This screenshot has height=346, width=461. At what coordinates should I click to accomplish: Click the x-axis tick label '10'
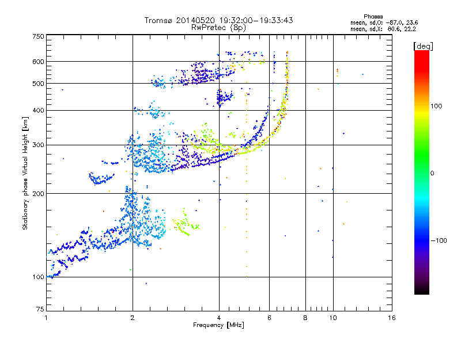(x=333, y=318)
